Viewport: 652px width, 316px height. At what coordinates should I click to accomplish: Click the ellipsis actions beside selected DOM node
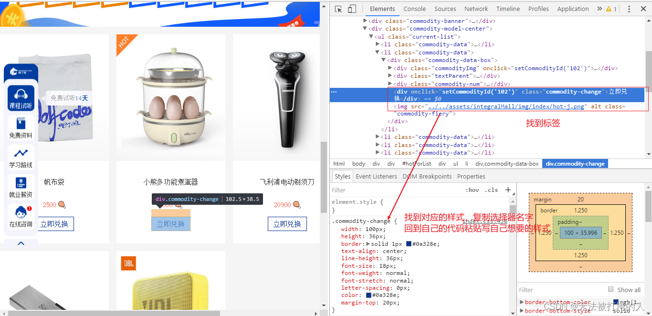tap(334, 92)
